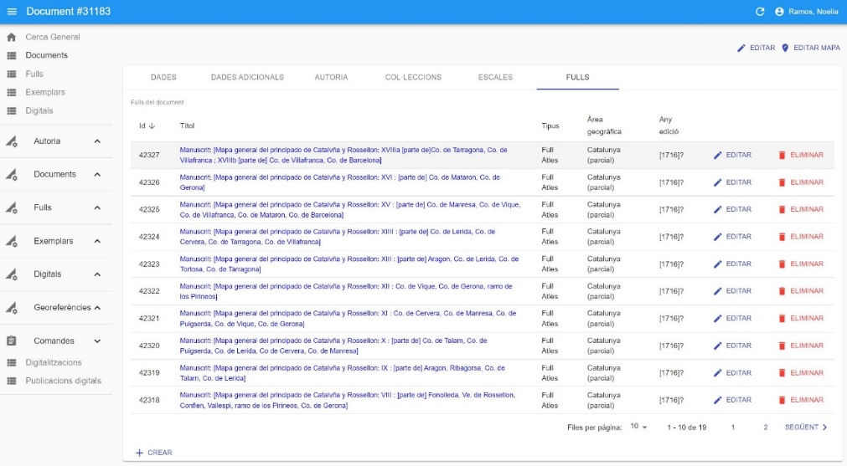Collapse the Fulls sidebar group chevron
The image size is (847, 466).
point(97,207)
